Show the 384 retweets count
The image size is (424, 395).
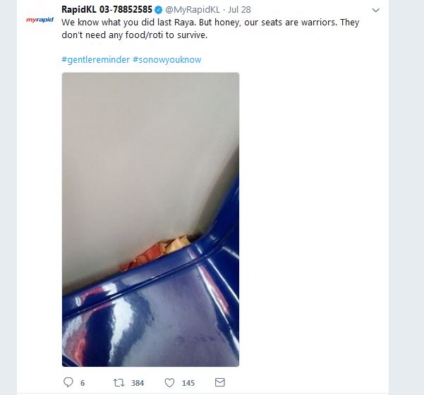(x=138, y=383)
